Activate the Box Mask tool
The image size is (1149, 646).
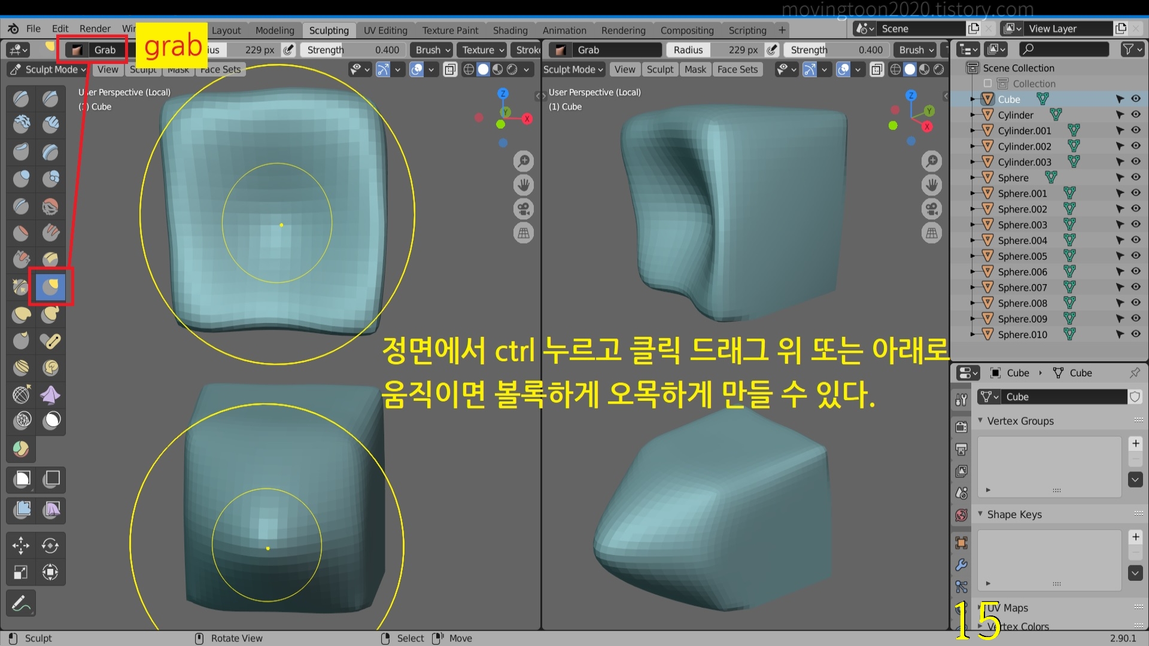[x=22, y=479]
